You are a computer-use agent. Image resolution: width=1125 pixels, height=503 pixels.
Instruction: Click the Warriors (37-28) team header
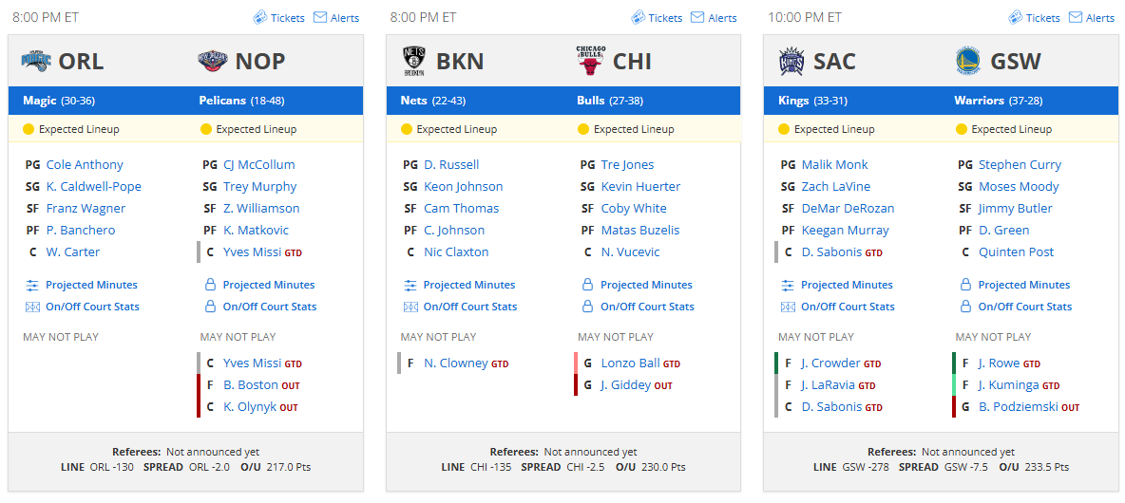pos(998,101)
